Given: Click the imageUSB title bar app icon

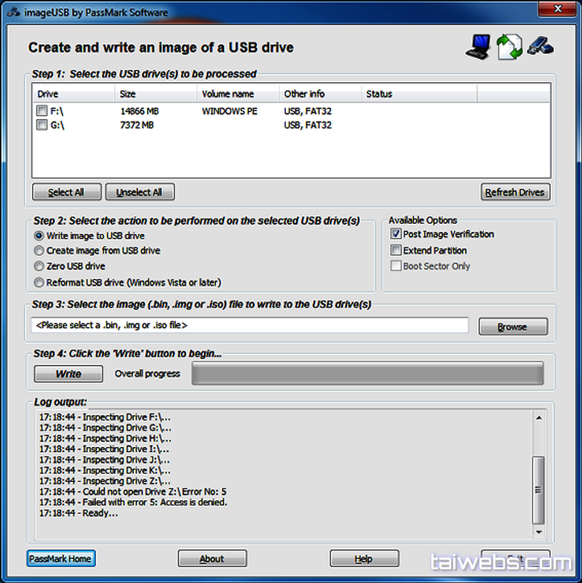Looking at the screenshot, I should tap(12, 12).
